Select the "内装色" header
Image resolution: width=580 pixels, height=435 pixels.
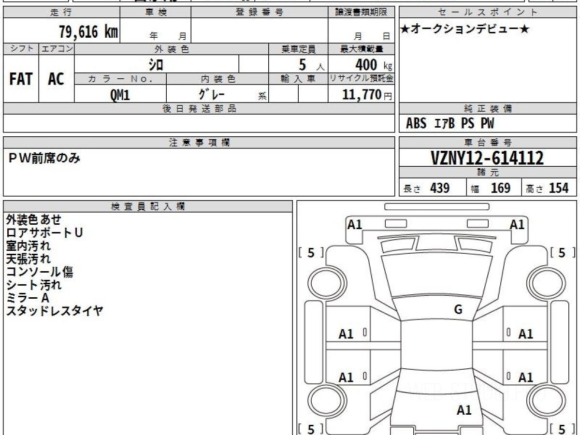217,79
